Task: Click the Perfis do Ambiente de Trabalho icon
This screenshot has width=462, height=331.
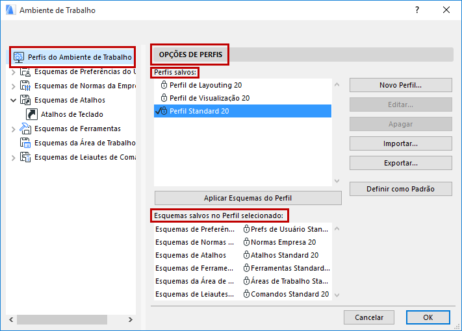Action: click(x=19, y=57)
